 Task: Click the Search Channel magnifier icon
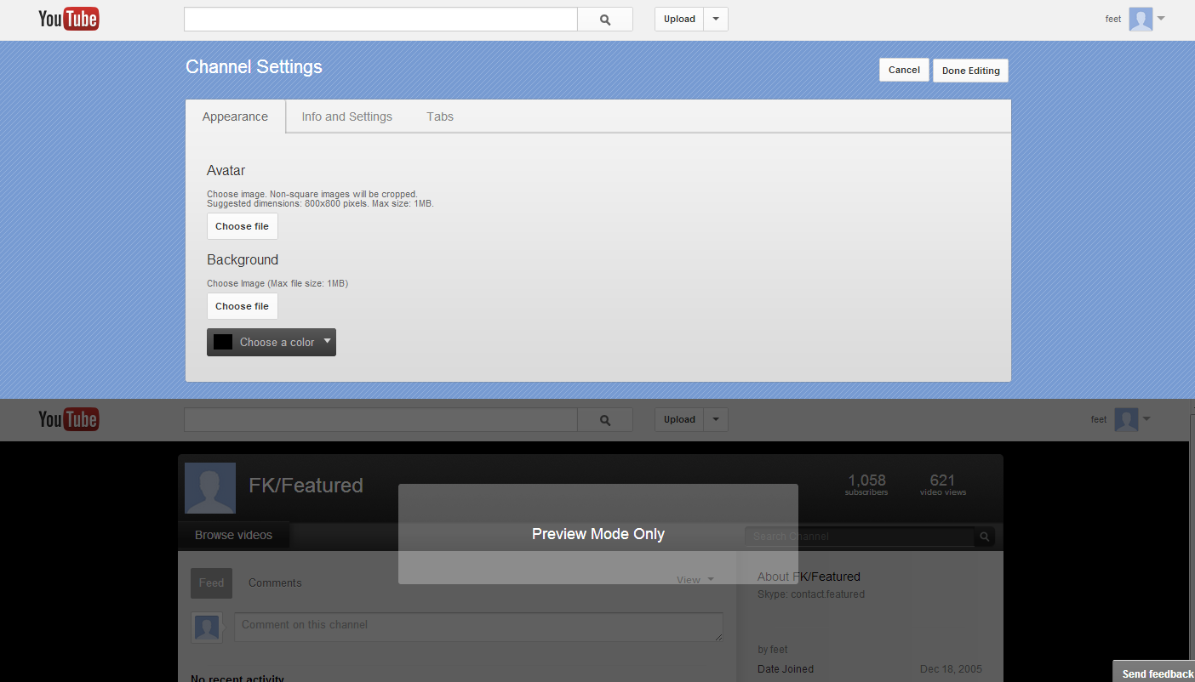985,537
